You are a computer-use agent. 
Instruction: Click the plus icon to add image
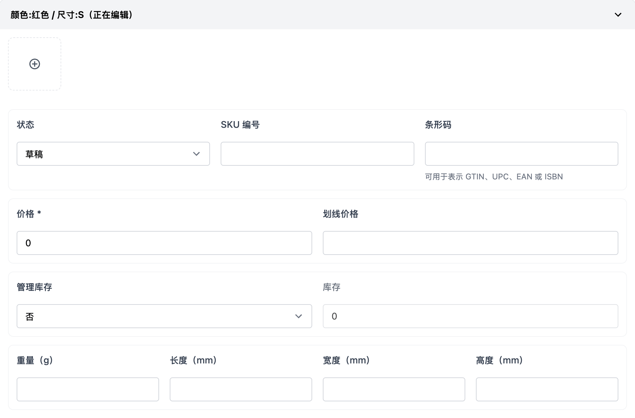click(35, 64)
